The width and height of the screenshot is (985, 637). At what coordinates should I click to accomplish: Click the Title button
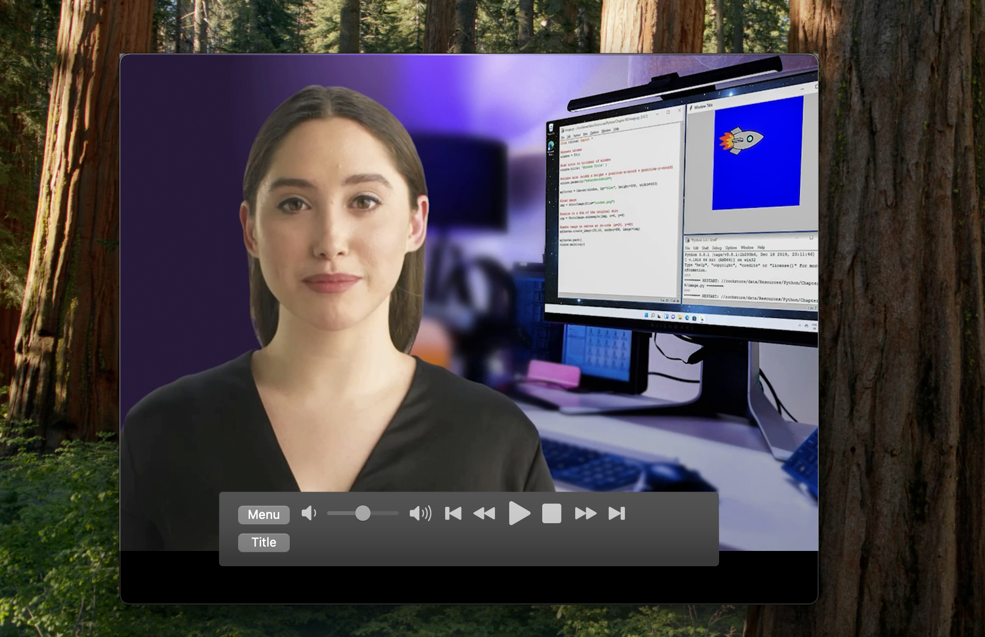coord(263,542)
